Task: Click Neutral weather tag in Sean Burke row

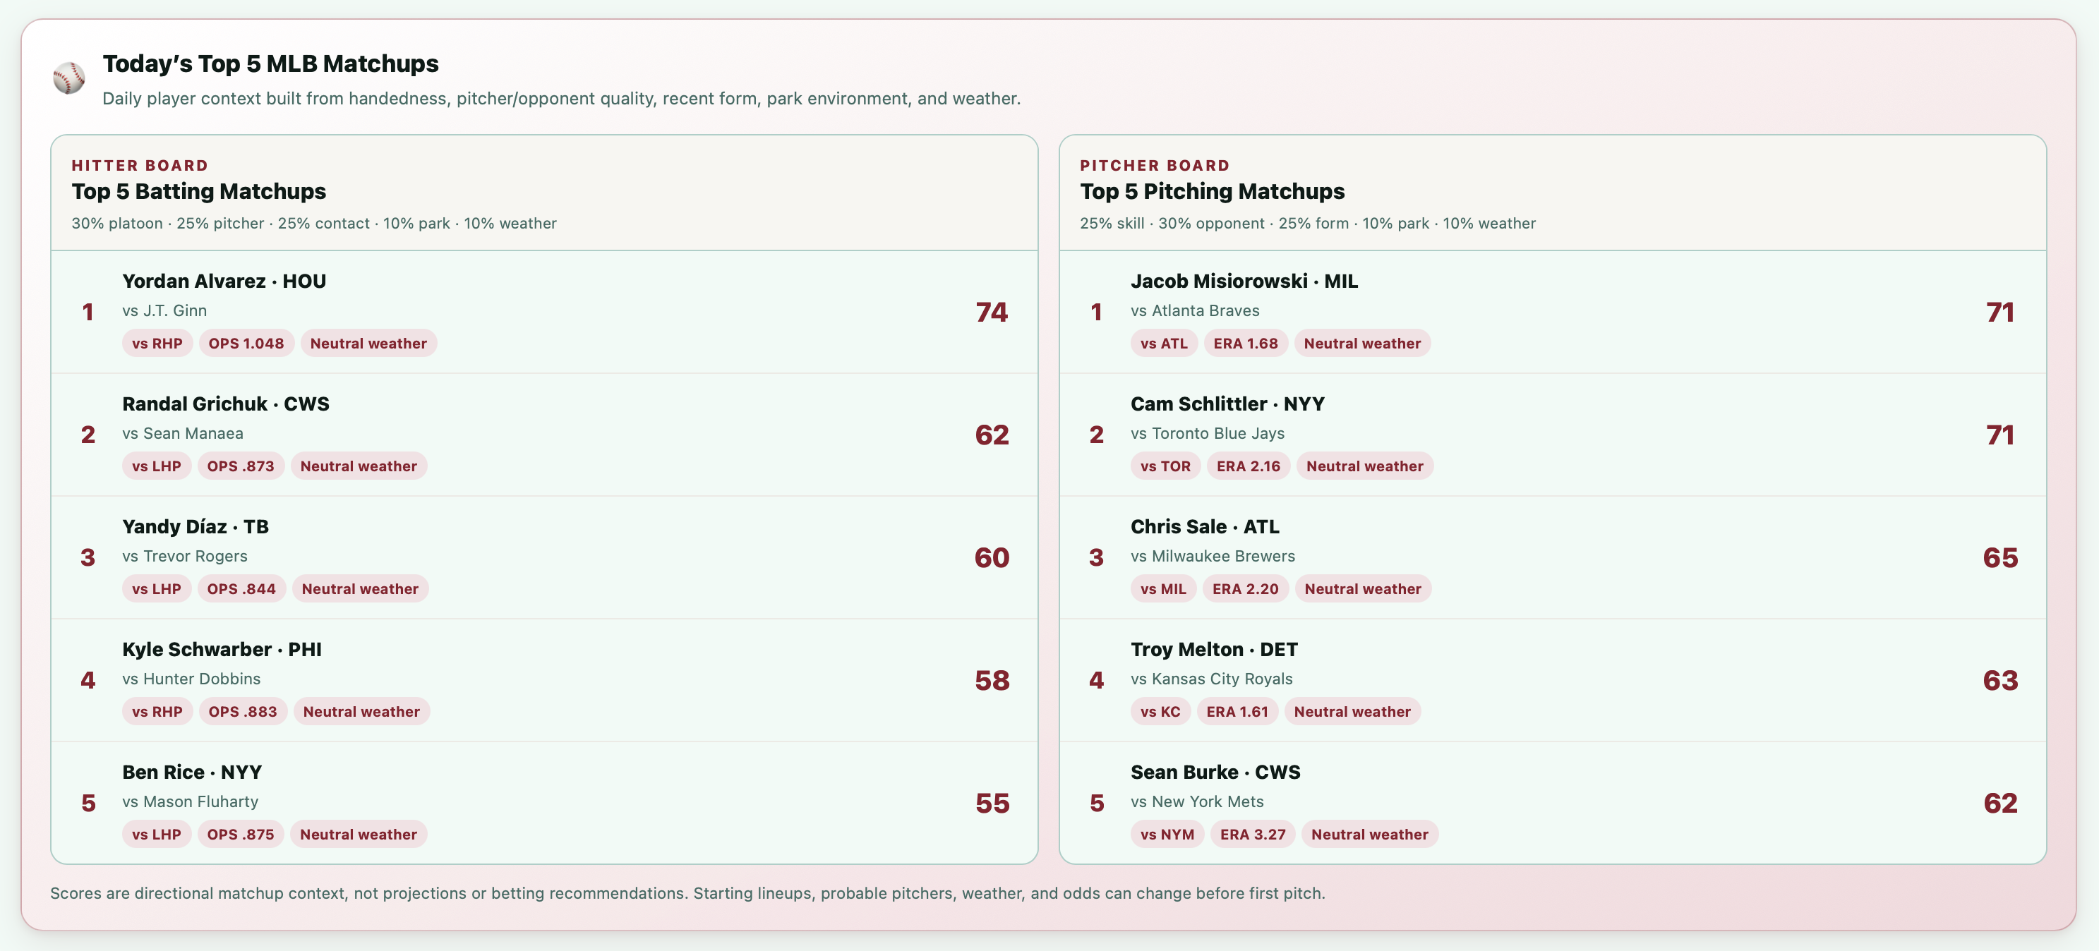Action: pos(1370,835)
